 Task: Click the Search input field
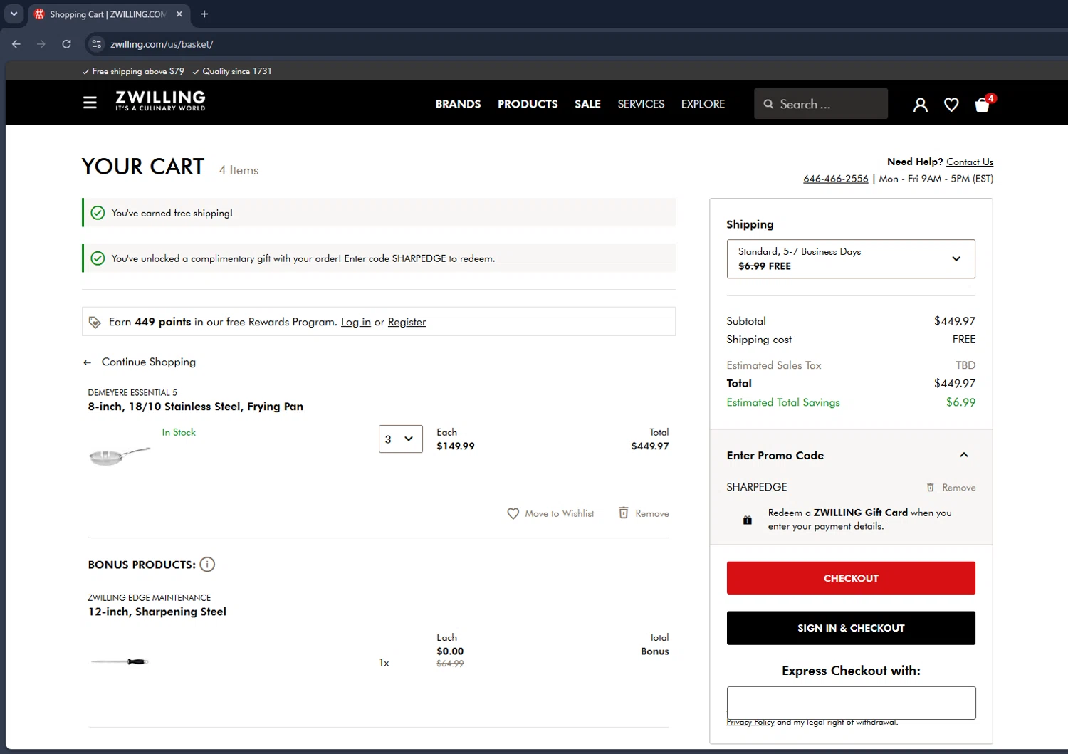coord(821,104)
